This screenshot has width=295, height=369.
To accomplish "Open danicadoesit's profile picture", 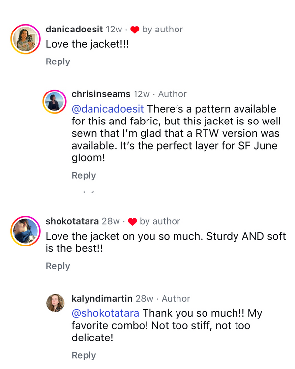I will 26,38.
